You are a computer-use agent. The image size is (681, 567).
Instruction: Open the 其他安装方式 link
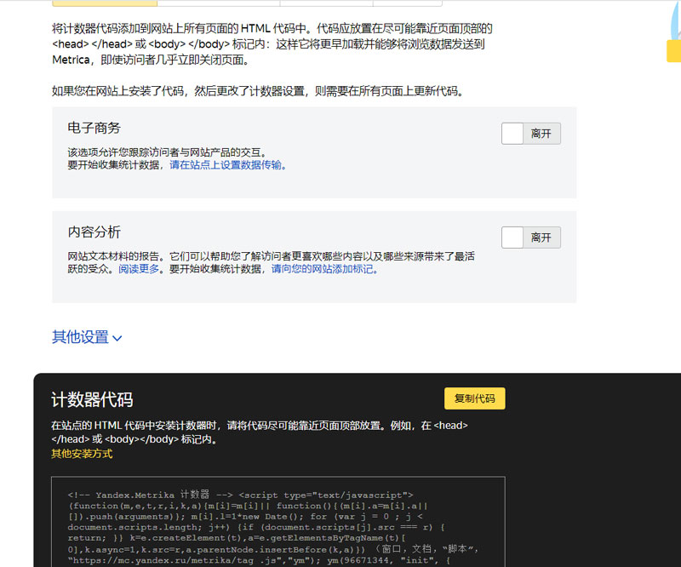coord(82,454)
